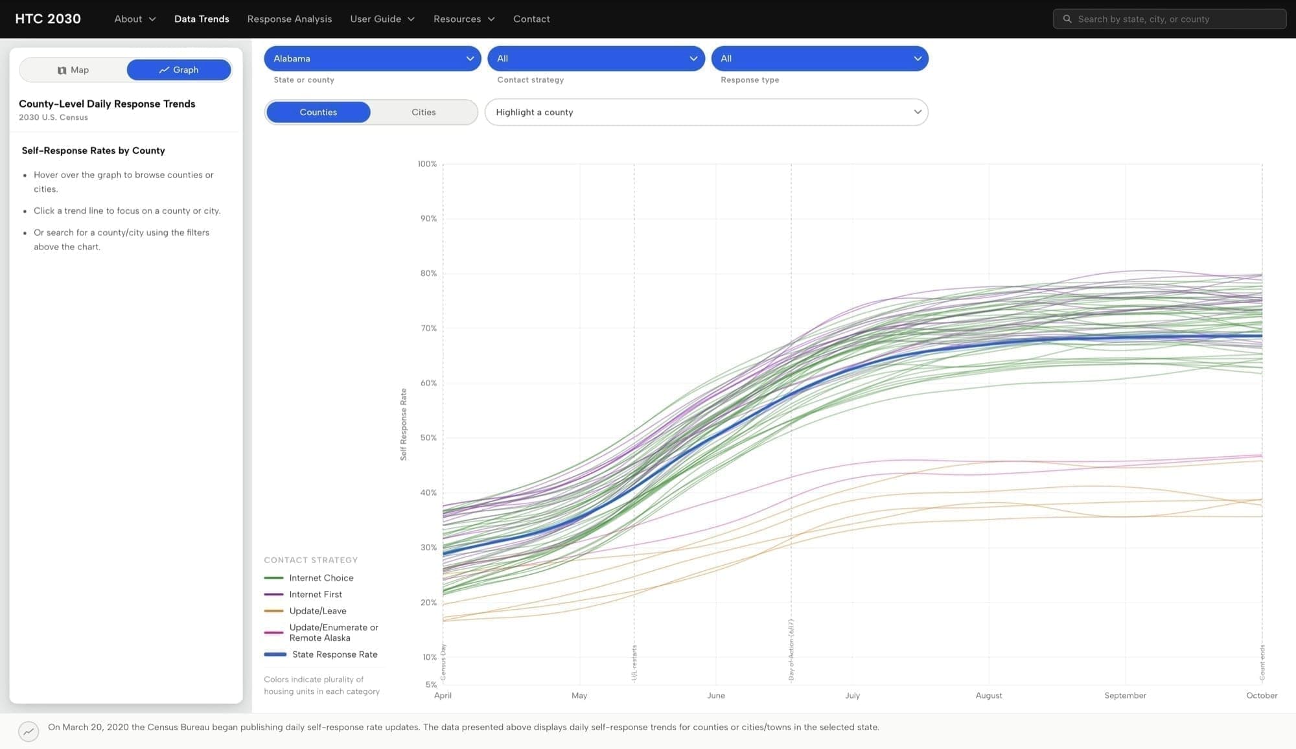This screenshot has width=1296, height=749.
Task: Expand the User Guide menu
Action: (382, 19)
